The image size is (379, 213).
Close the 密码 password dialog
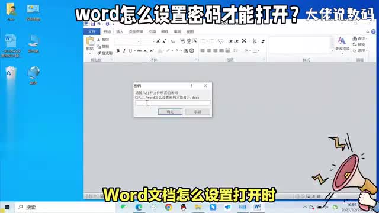point(205,86)
